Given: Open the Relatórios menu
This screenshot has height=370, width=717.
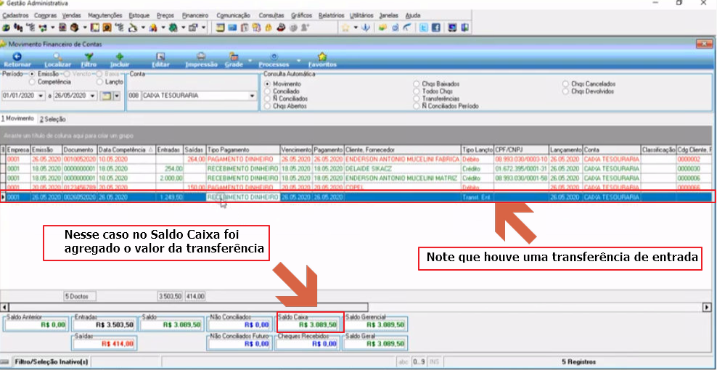Looking at the screenshot, I should coord(331,15).
